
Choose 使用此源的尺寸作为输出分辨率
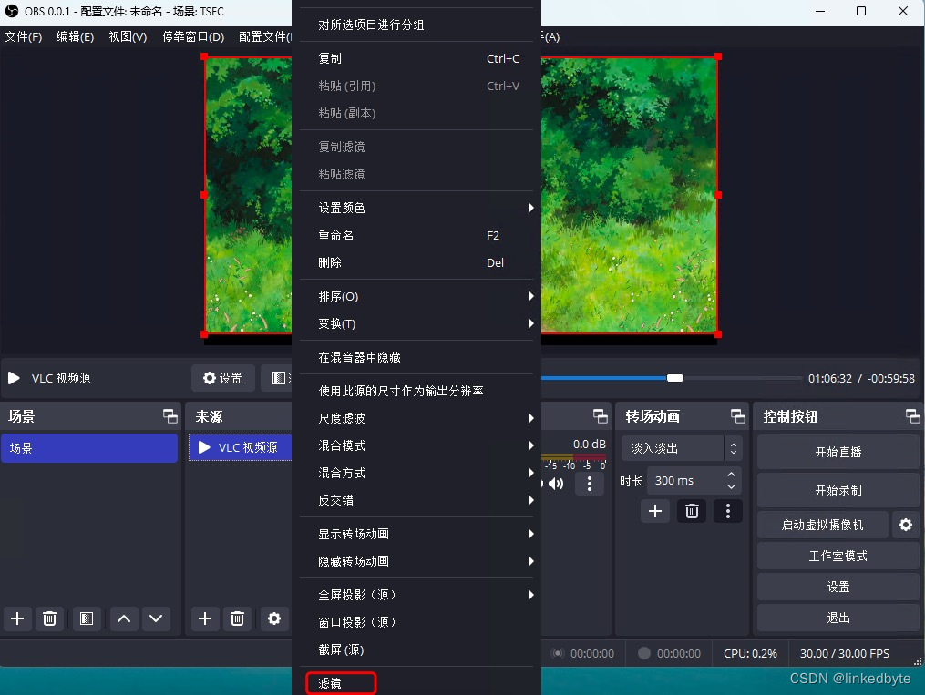[416, 390]
